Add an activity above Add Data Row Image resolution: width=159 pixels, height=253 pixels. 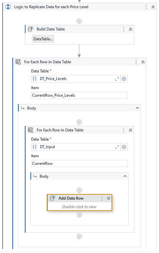coord(79,190)
